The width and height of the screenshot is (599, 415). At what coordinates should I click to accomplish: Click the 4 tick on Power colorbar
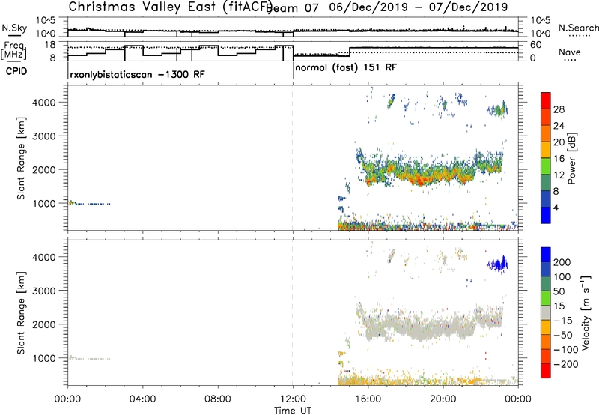(x=556, y=207)
